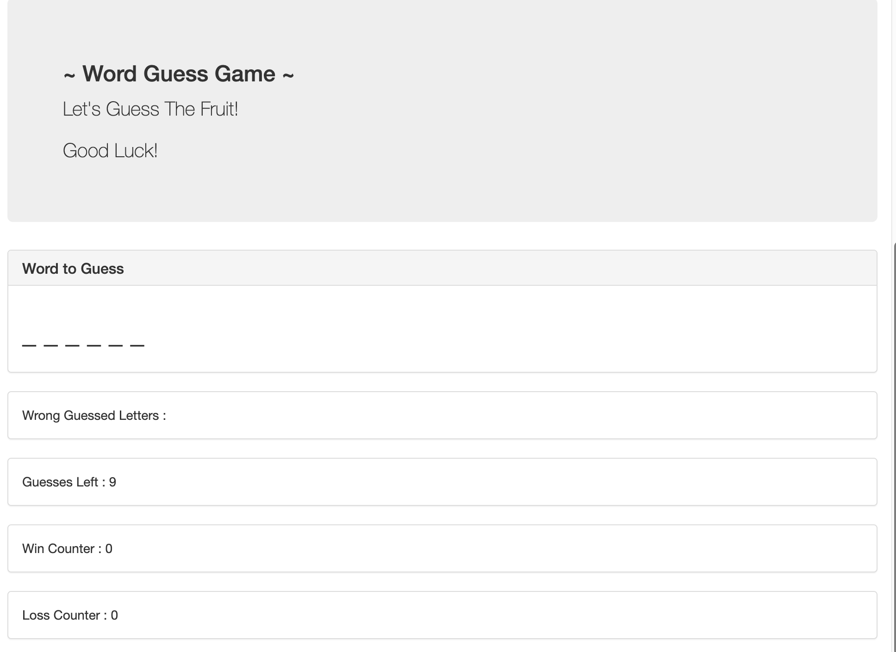Image resolution: width=896 pixels, height=652 pixels.
Task: Click the fifth blank letter dash
Action: (116, 345)
